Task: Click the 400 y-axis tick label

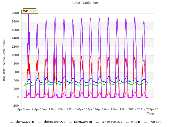Action: click(x=16, y=80)
